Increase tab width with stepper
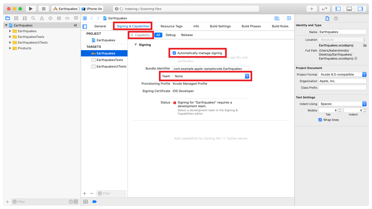 (340, 109)
